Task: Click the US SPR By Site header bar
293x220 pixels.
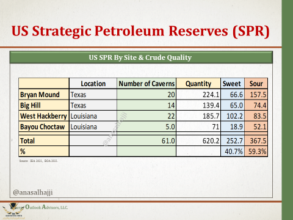Action: [141, 57]
